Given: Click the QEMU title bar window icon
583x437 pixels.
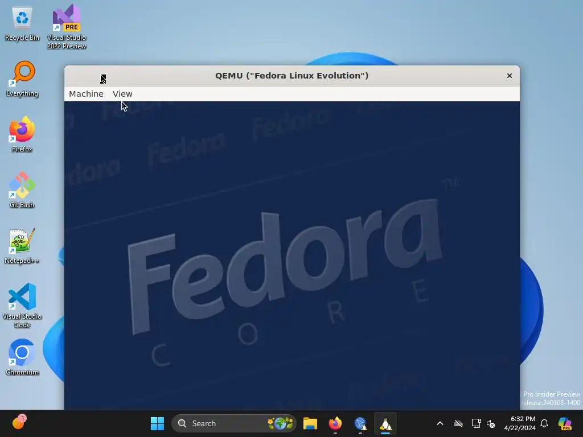Looking at the screenshot, I should [x=103, y=79].
